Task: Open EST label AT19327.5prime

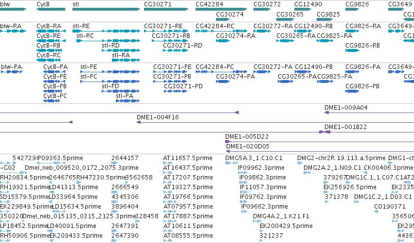Action: coord(188,187)
